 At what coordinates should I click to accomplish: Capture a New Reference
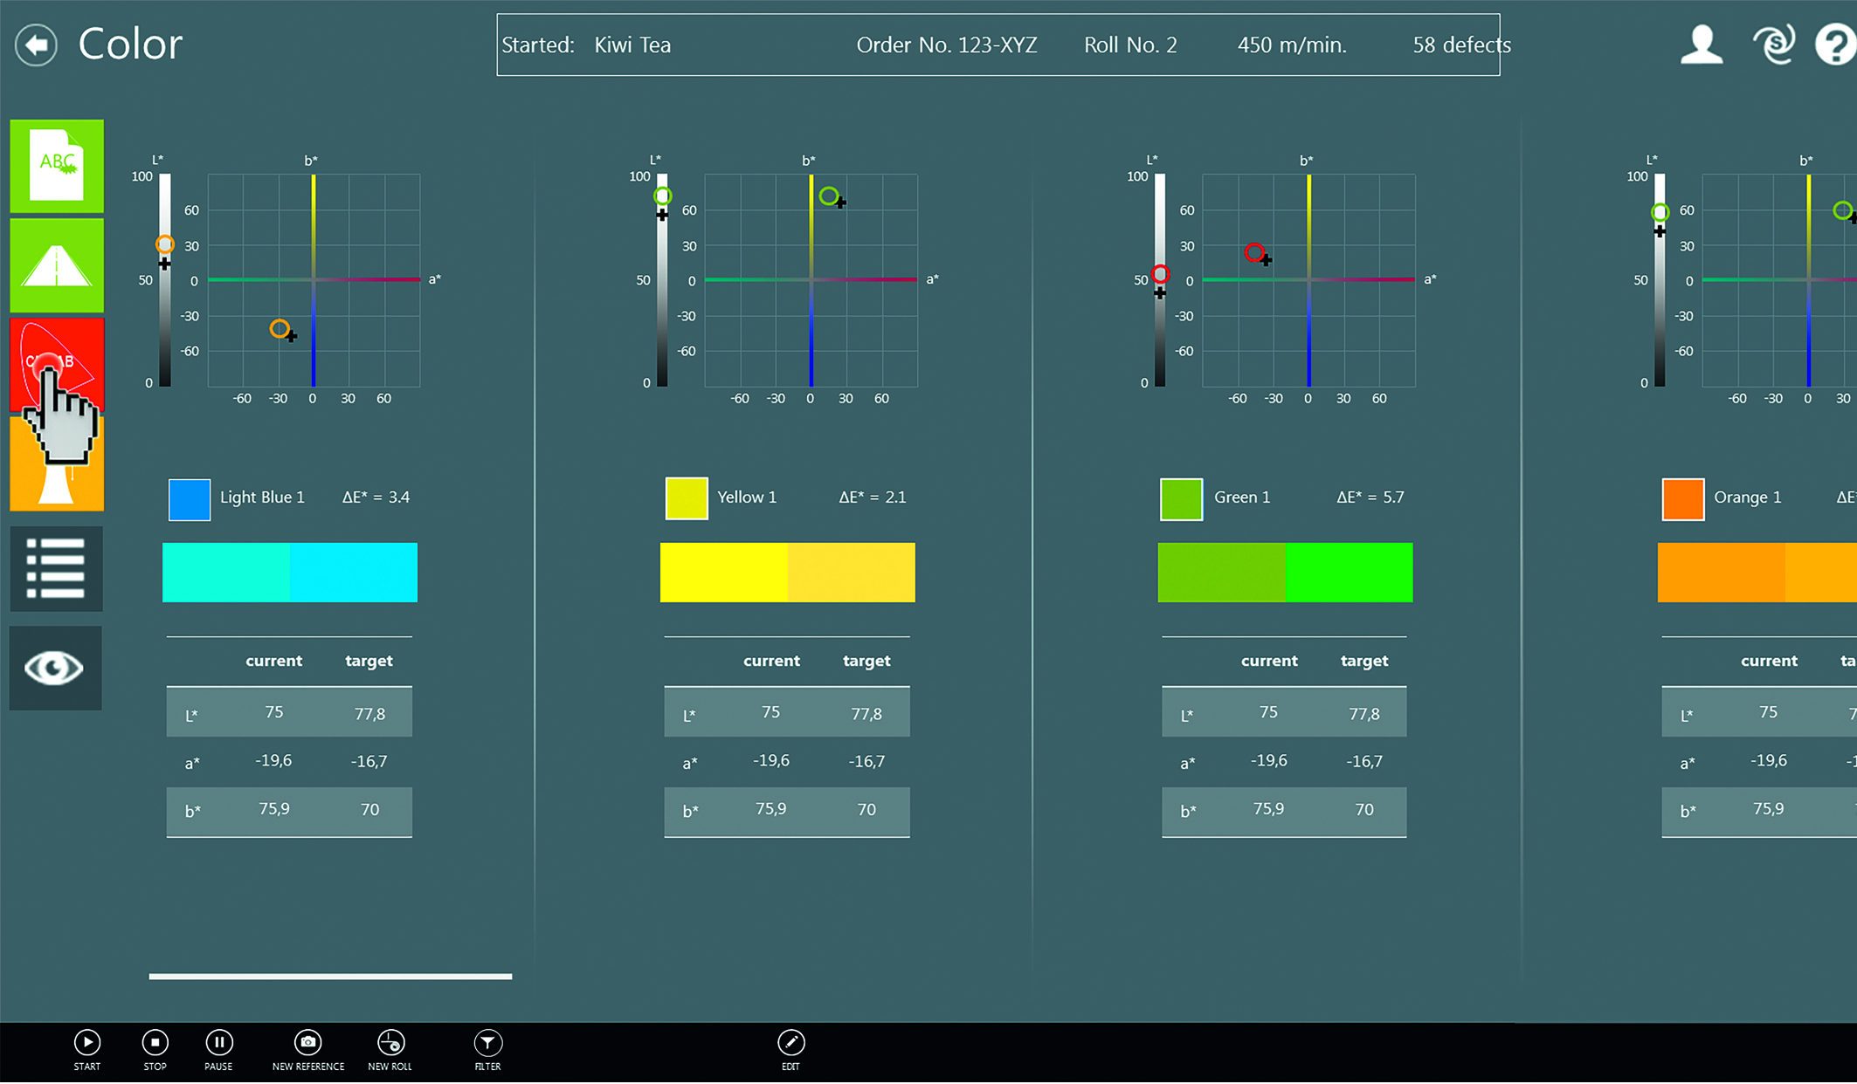pos(307,1041)
